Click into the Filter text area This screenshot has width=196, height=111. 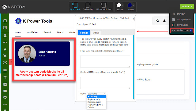(105, 62)
